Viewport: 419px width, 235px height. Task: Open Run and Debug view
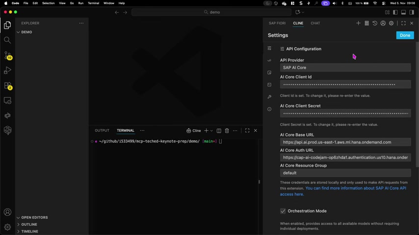click(7, 70)
